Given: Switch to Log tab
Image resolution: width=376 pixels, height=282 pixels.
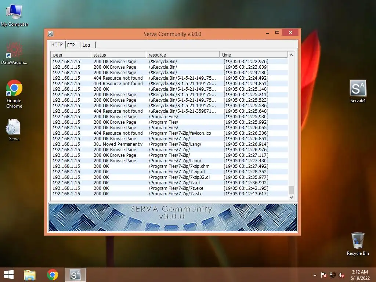Looking at the screenshot, I should (86, 45).
